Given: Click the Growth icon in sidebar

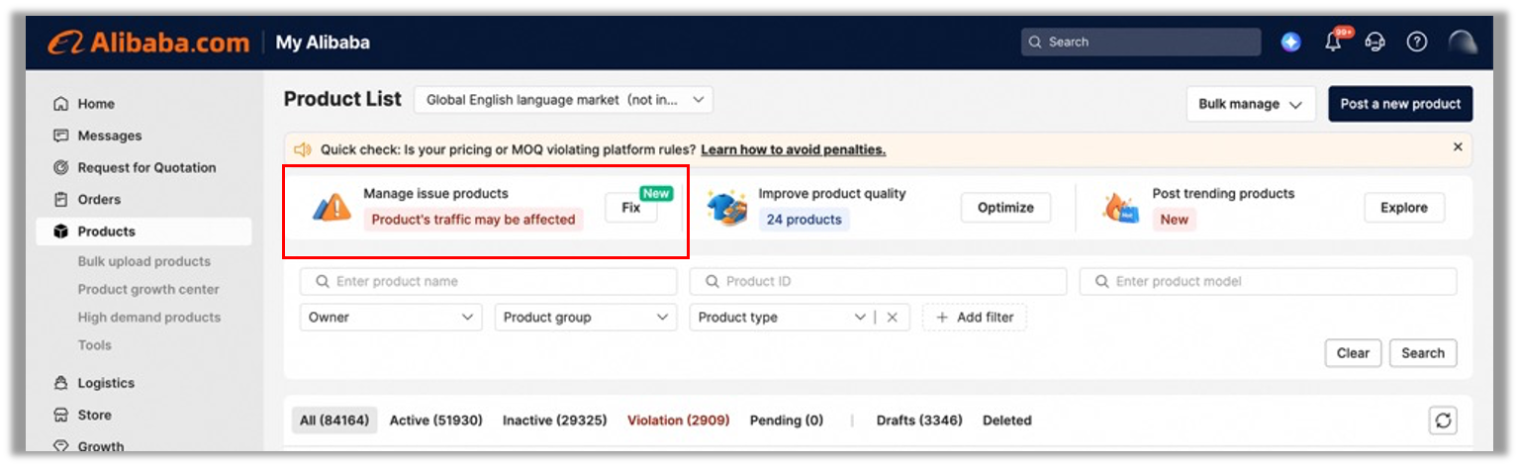Looking at the screenshot, I should (61, 446).
